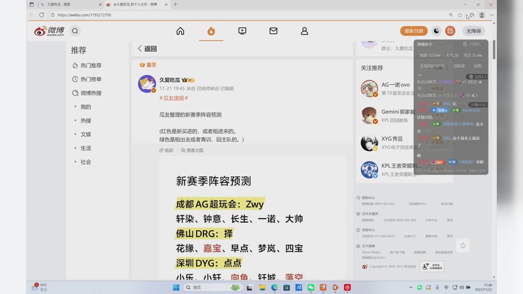The width and height of the screenshot is (523, 294).
Task: Open the video play icon in the nav bar
Action: pyautogui.click(x=242, y=31)
